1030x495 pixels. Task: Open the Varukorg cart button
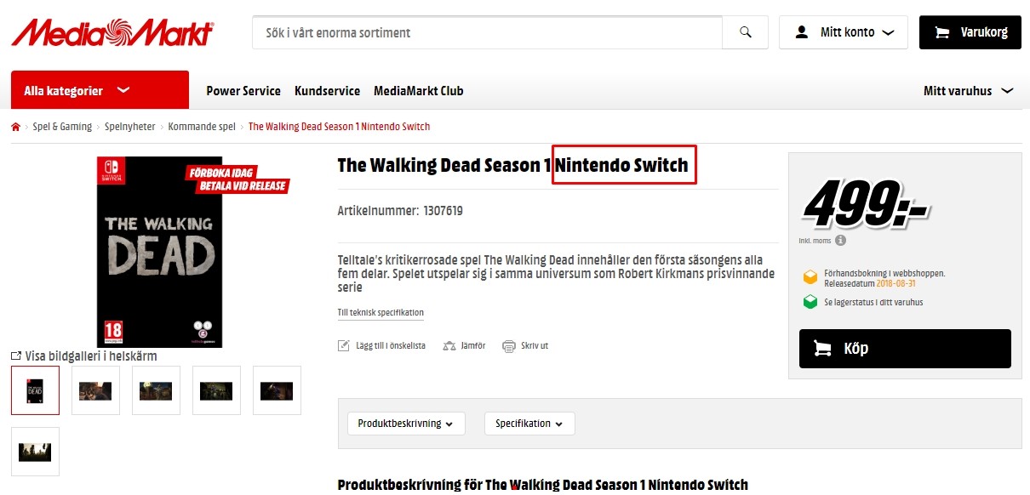[970, 32]
